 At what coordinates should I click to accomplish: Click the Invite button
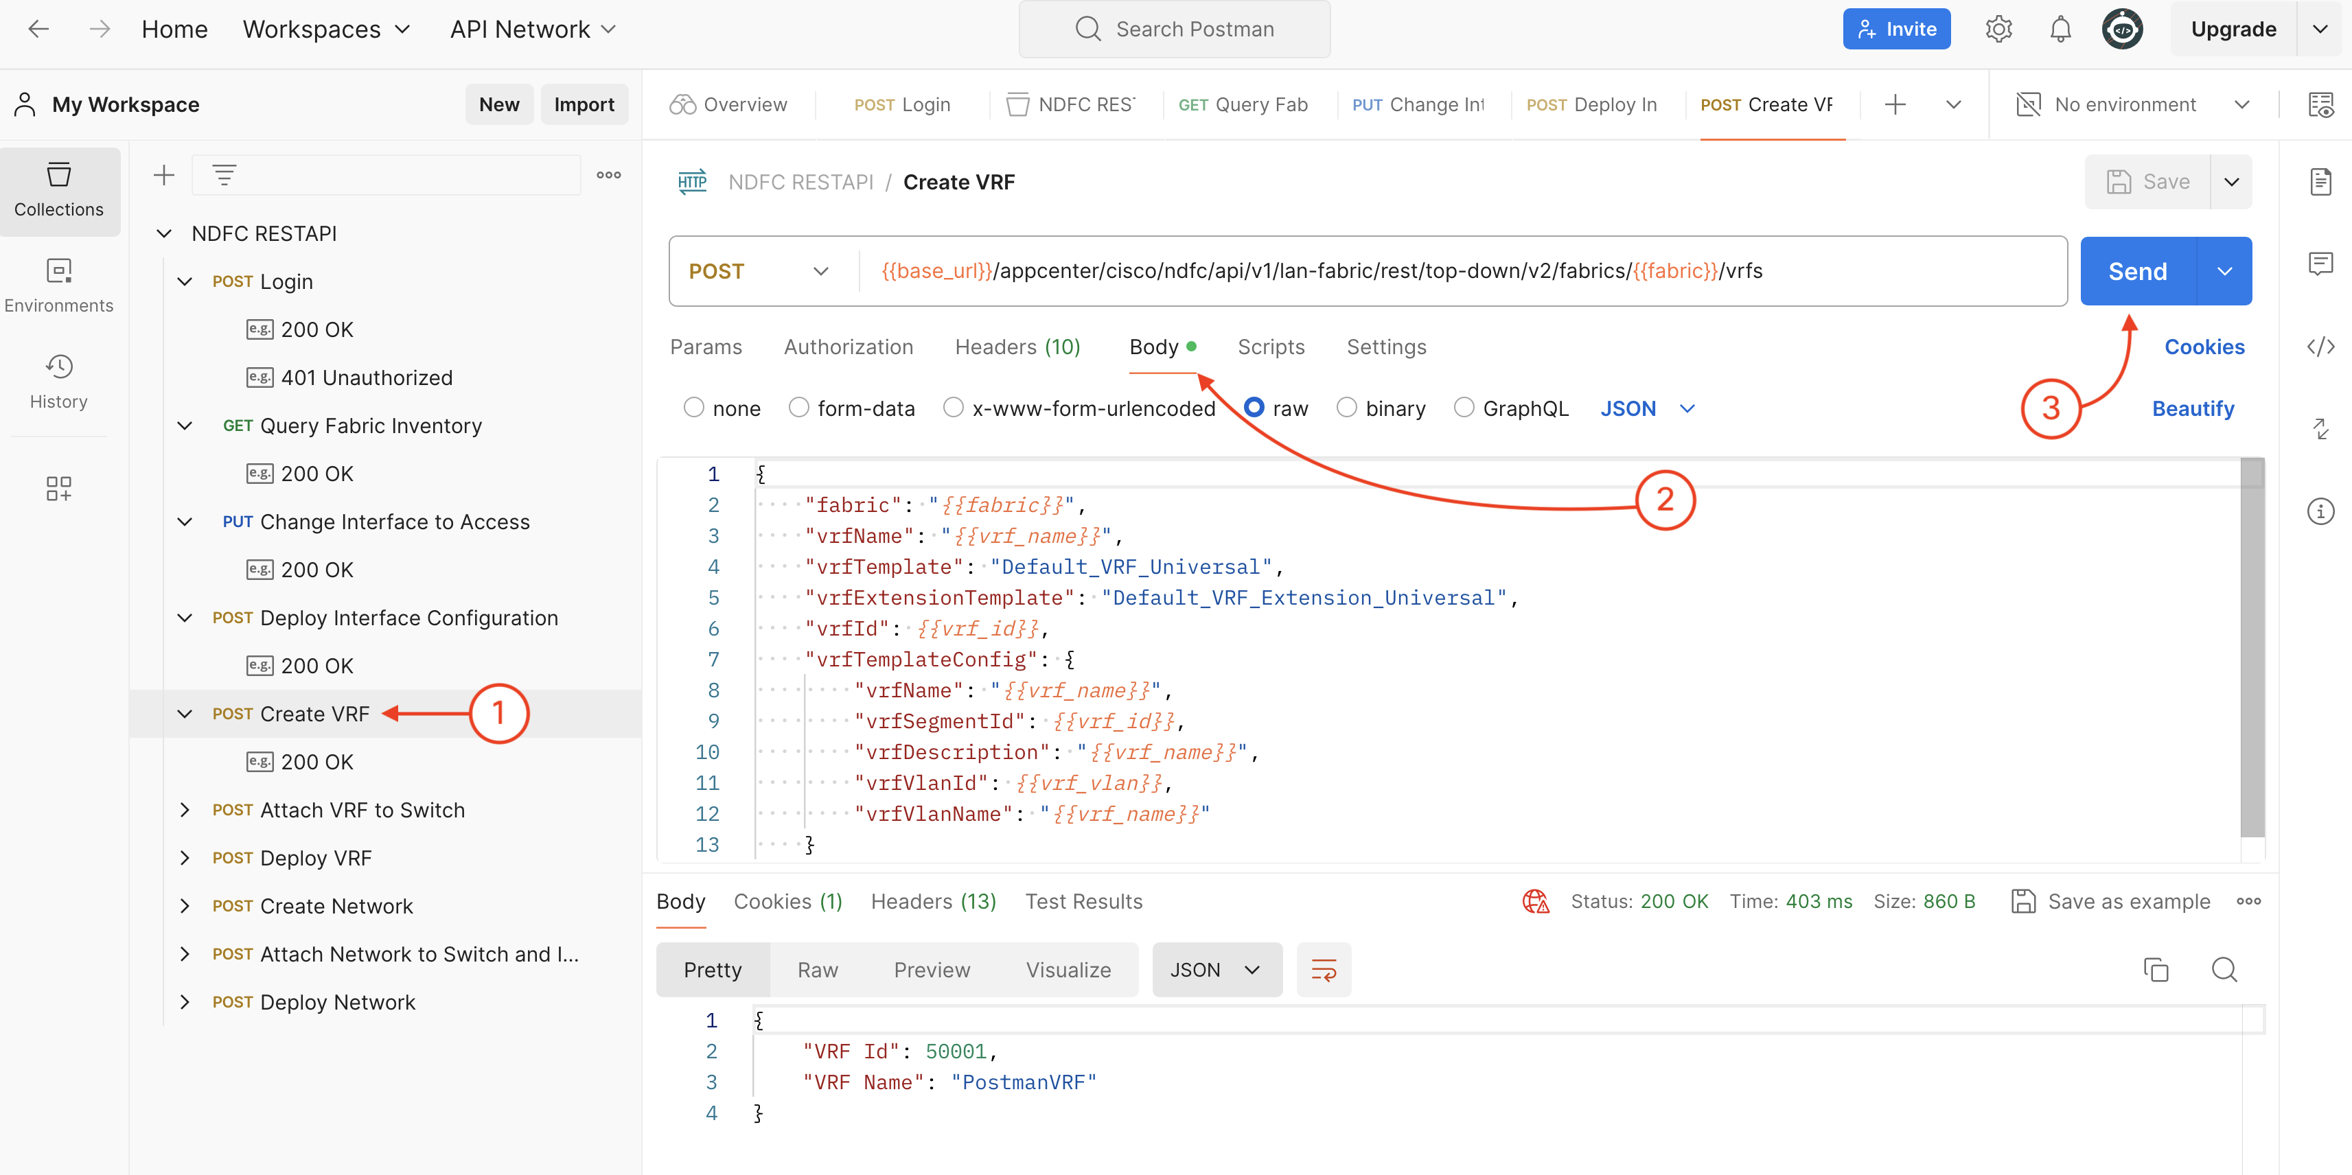(1896, 30)
